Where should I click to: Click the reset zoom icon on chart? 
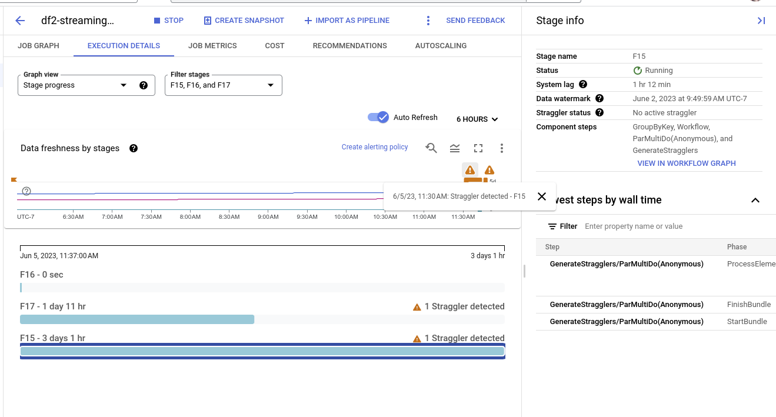pos(431,148)
